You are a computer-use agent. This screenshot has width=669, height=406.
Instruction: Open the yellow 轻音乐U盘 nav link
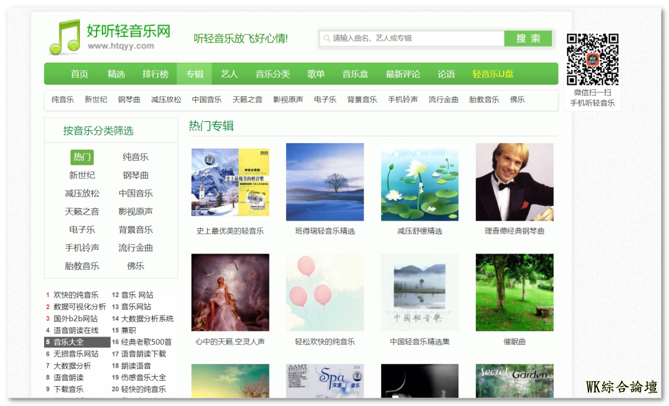click(x=493, y=74)
